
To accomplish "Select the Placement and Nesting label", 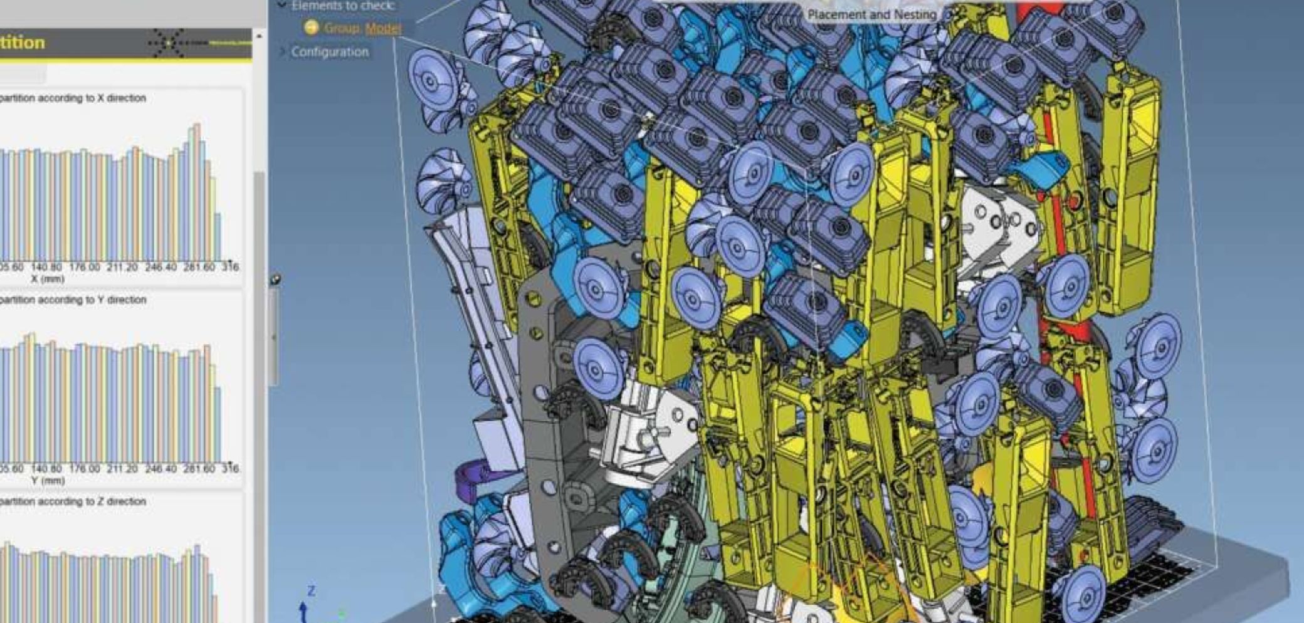I will coord(871,14).
